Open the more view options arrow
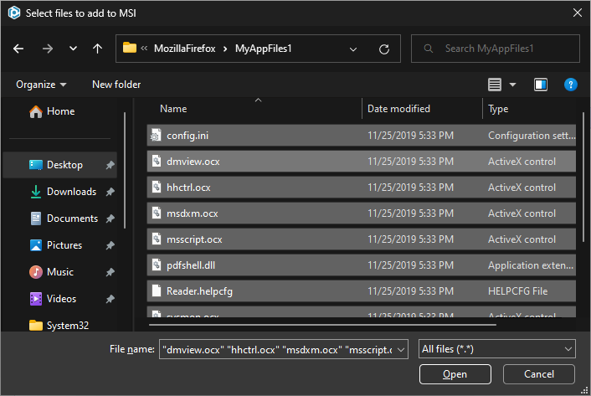 (512, 85)
